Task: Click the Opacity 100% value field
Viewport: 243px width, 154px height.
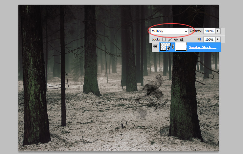Action: click(209, 31)
